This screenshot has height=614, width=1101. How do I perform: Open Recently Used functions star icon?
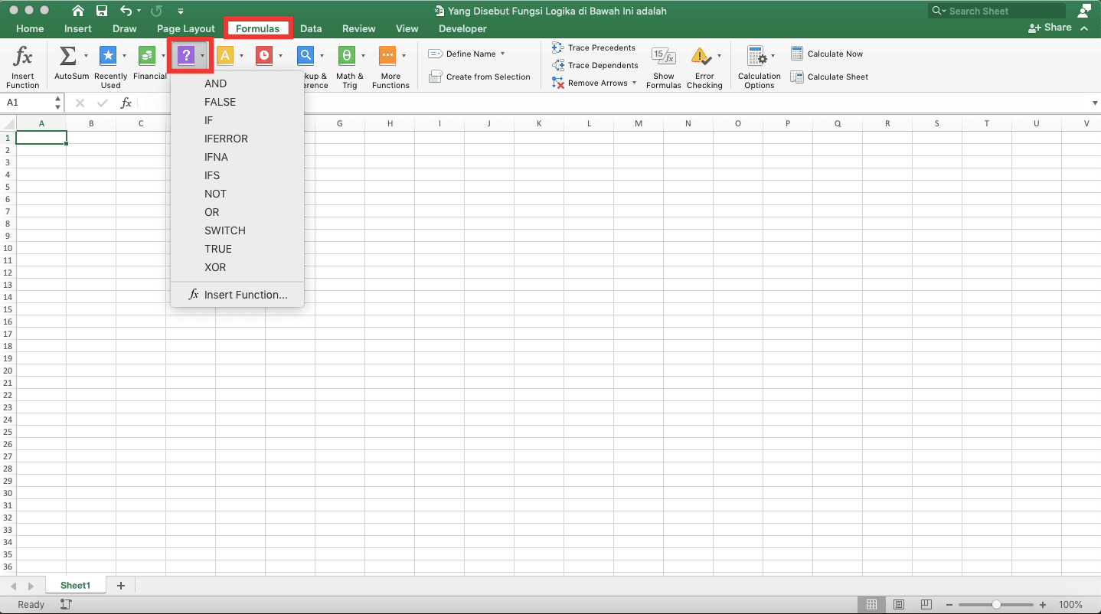click(x=108, y=56)
